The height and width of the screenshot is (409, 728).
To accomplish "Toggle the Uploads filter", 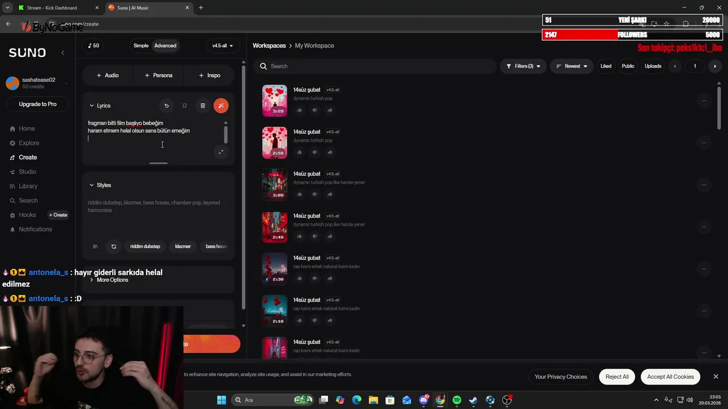I will click(x=653, y=66).
